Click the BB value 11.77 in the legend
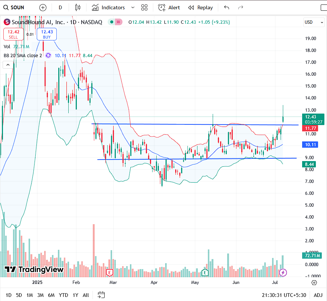 tap(75, 55)
